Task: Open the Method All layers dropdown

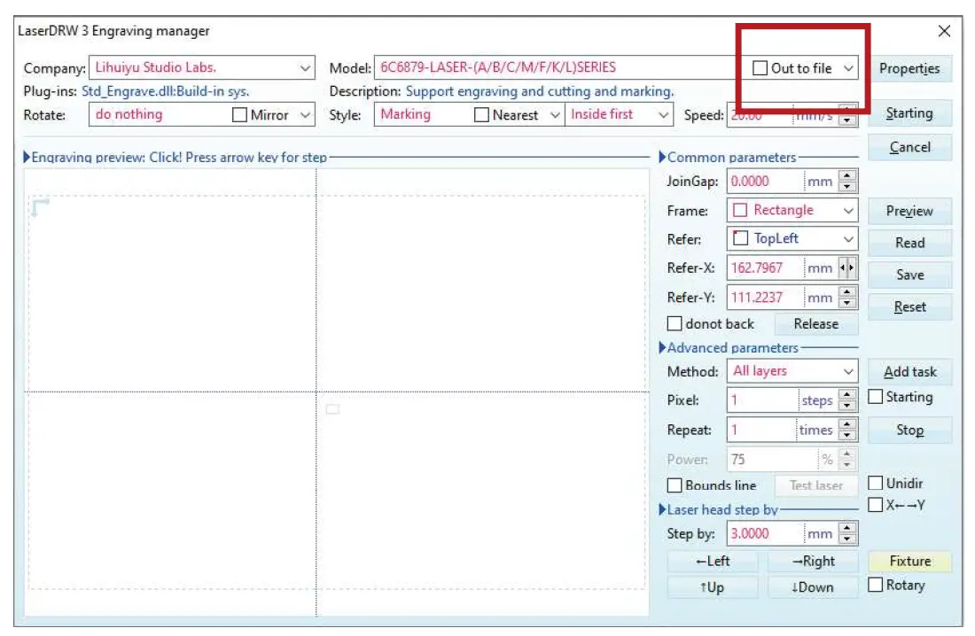Action: 848,371
